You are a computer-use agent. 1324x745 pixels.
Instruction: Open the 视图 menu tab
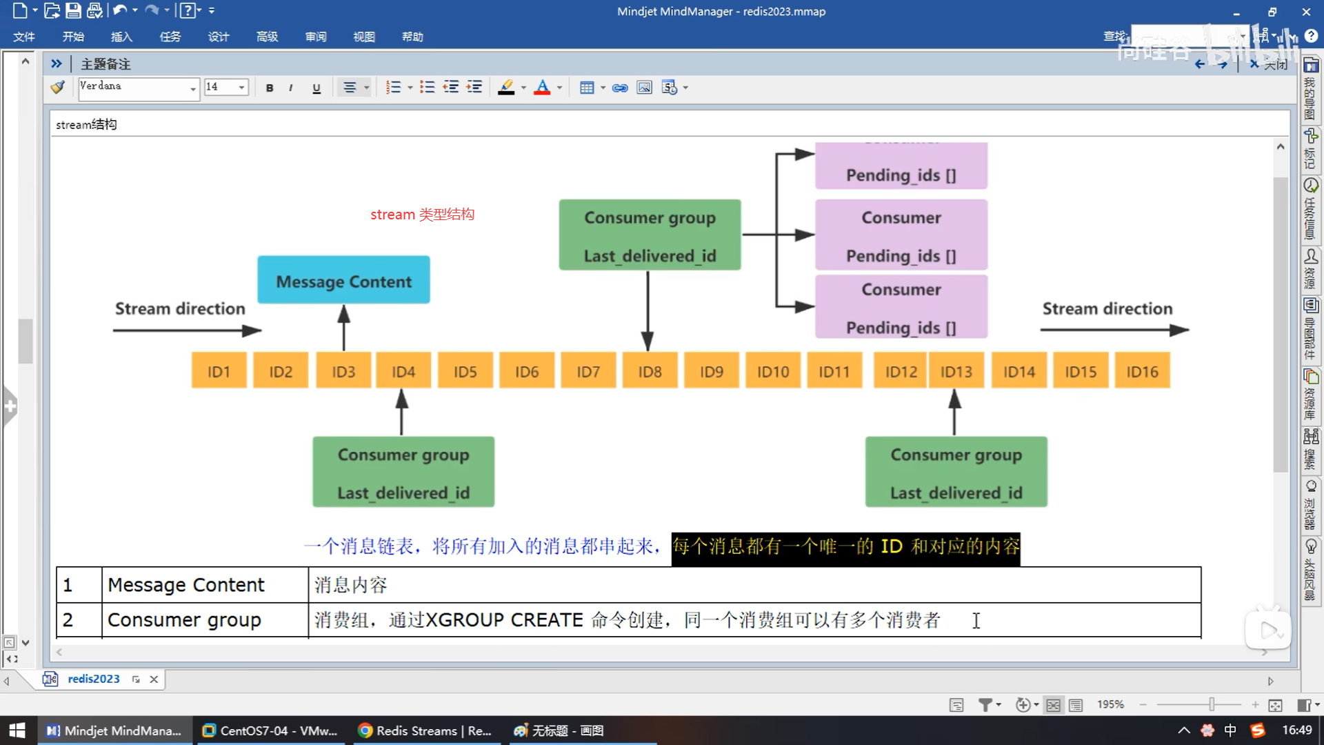(364, 37)
